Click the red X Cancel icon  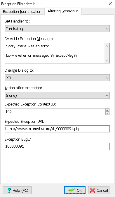93,190
